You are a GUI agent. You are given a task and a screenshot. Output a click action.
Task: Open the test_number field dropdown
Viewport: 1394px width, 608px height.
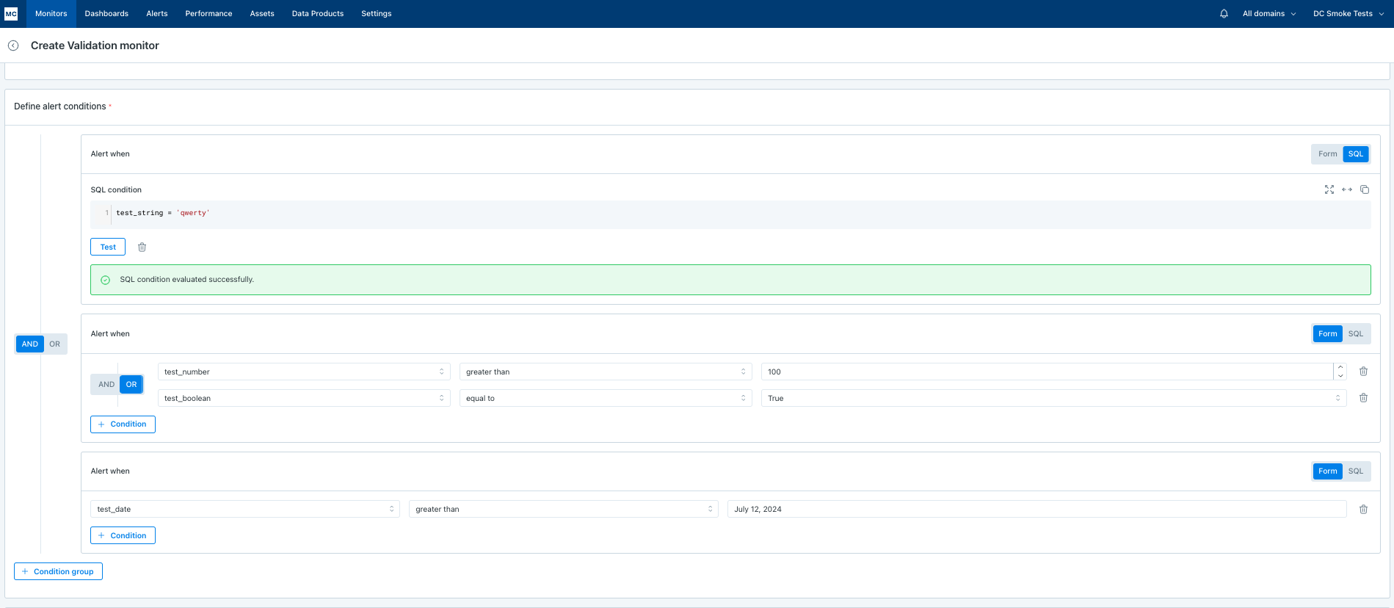(304, 372)
